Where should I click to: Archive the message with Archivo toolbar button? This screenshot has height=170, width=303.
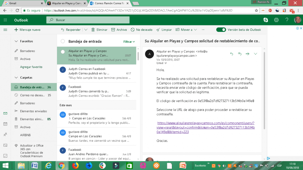tap(119, 30)
